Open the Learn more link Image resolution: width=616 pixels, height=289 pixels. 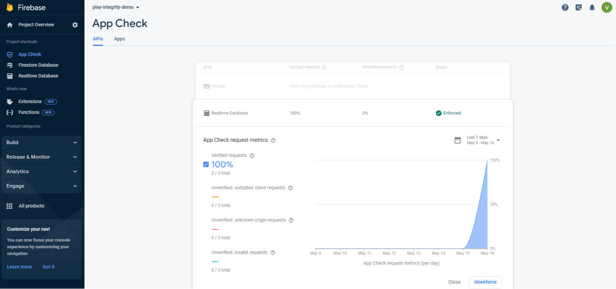[19, 266]
